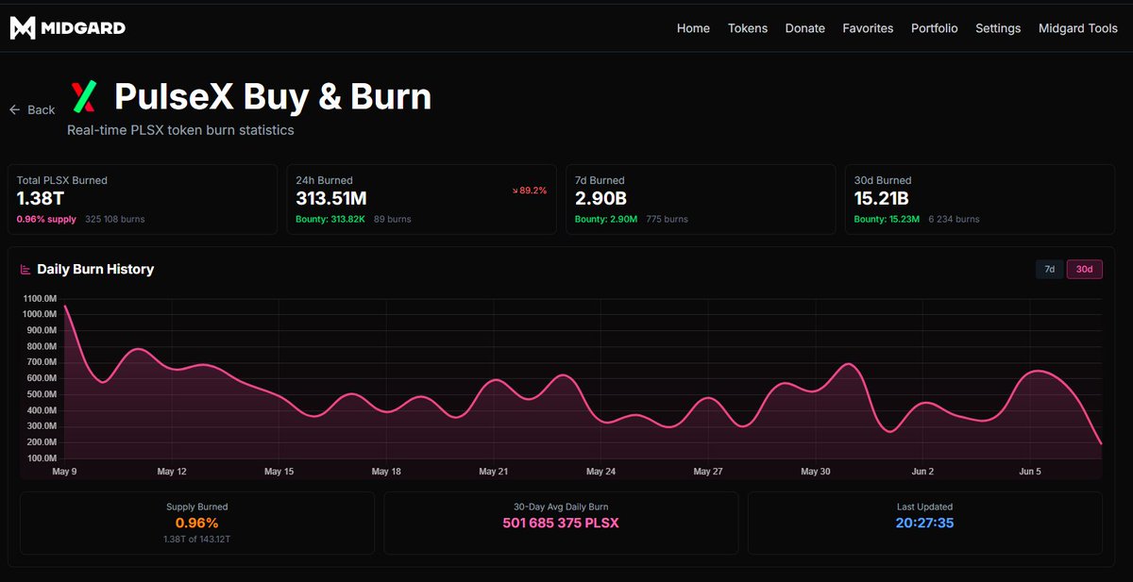Screen dimensions: 1133x582
Task: Click the Bounty: 313.82K text
Action: pyautogui.click(x=330, y=220)
